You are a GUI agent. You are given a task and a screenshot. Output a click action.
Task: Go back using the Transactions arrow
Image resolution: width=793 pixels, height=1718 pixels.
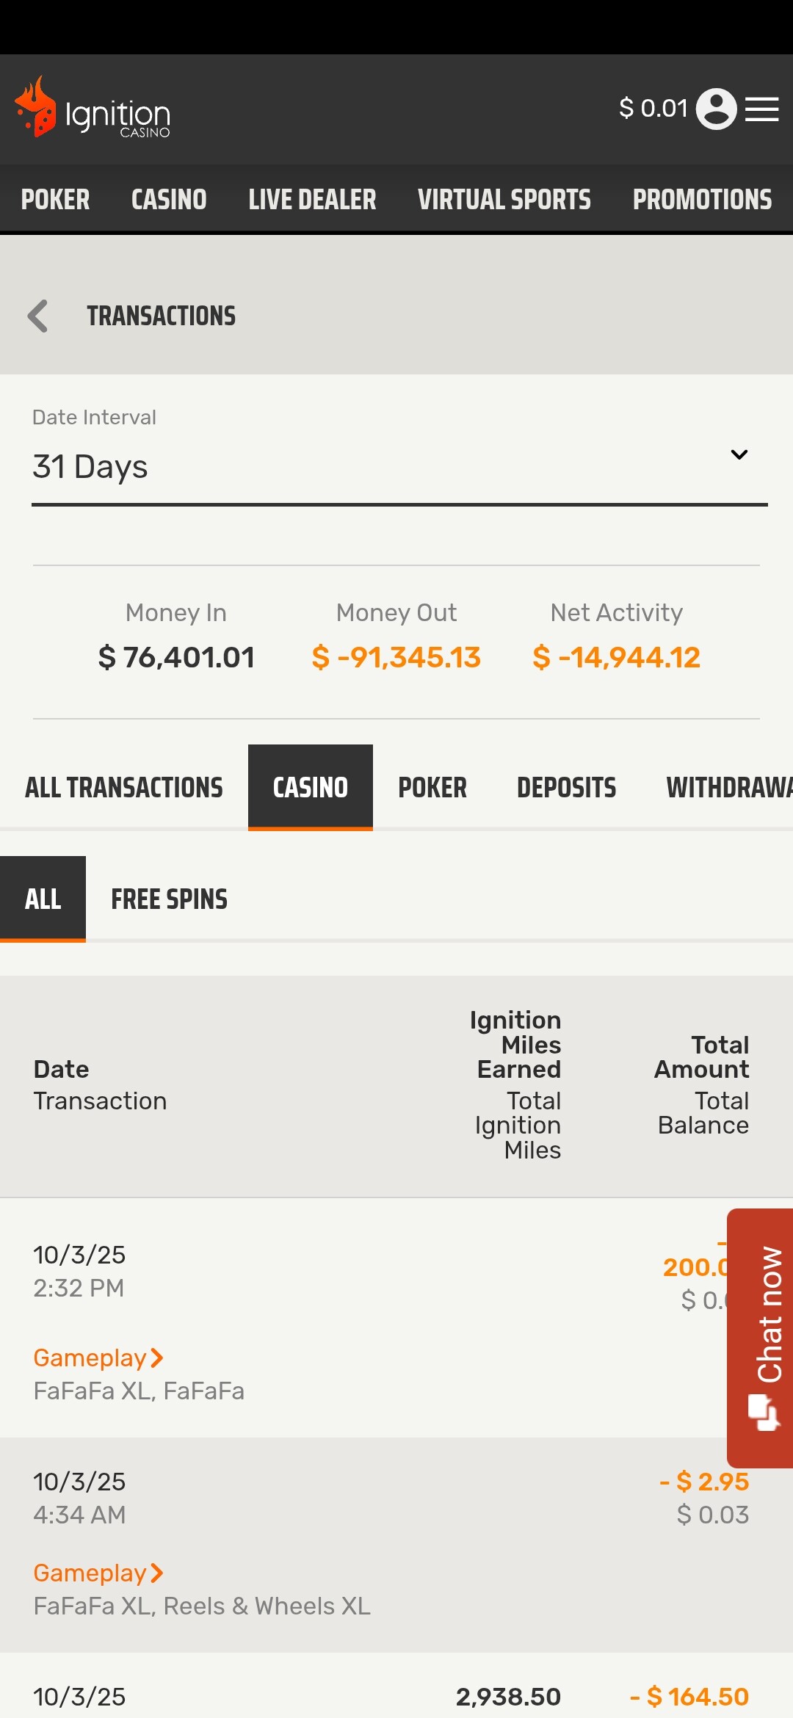click(37, 316)
